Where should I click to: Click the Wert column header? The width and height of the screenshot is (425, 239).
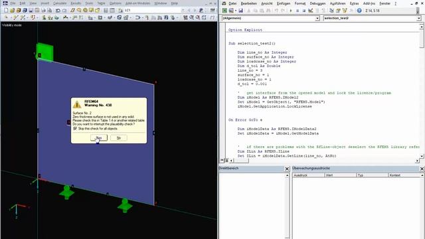click(x=341, y=175)
